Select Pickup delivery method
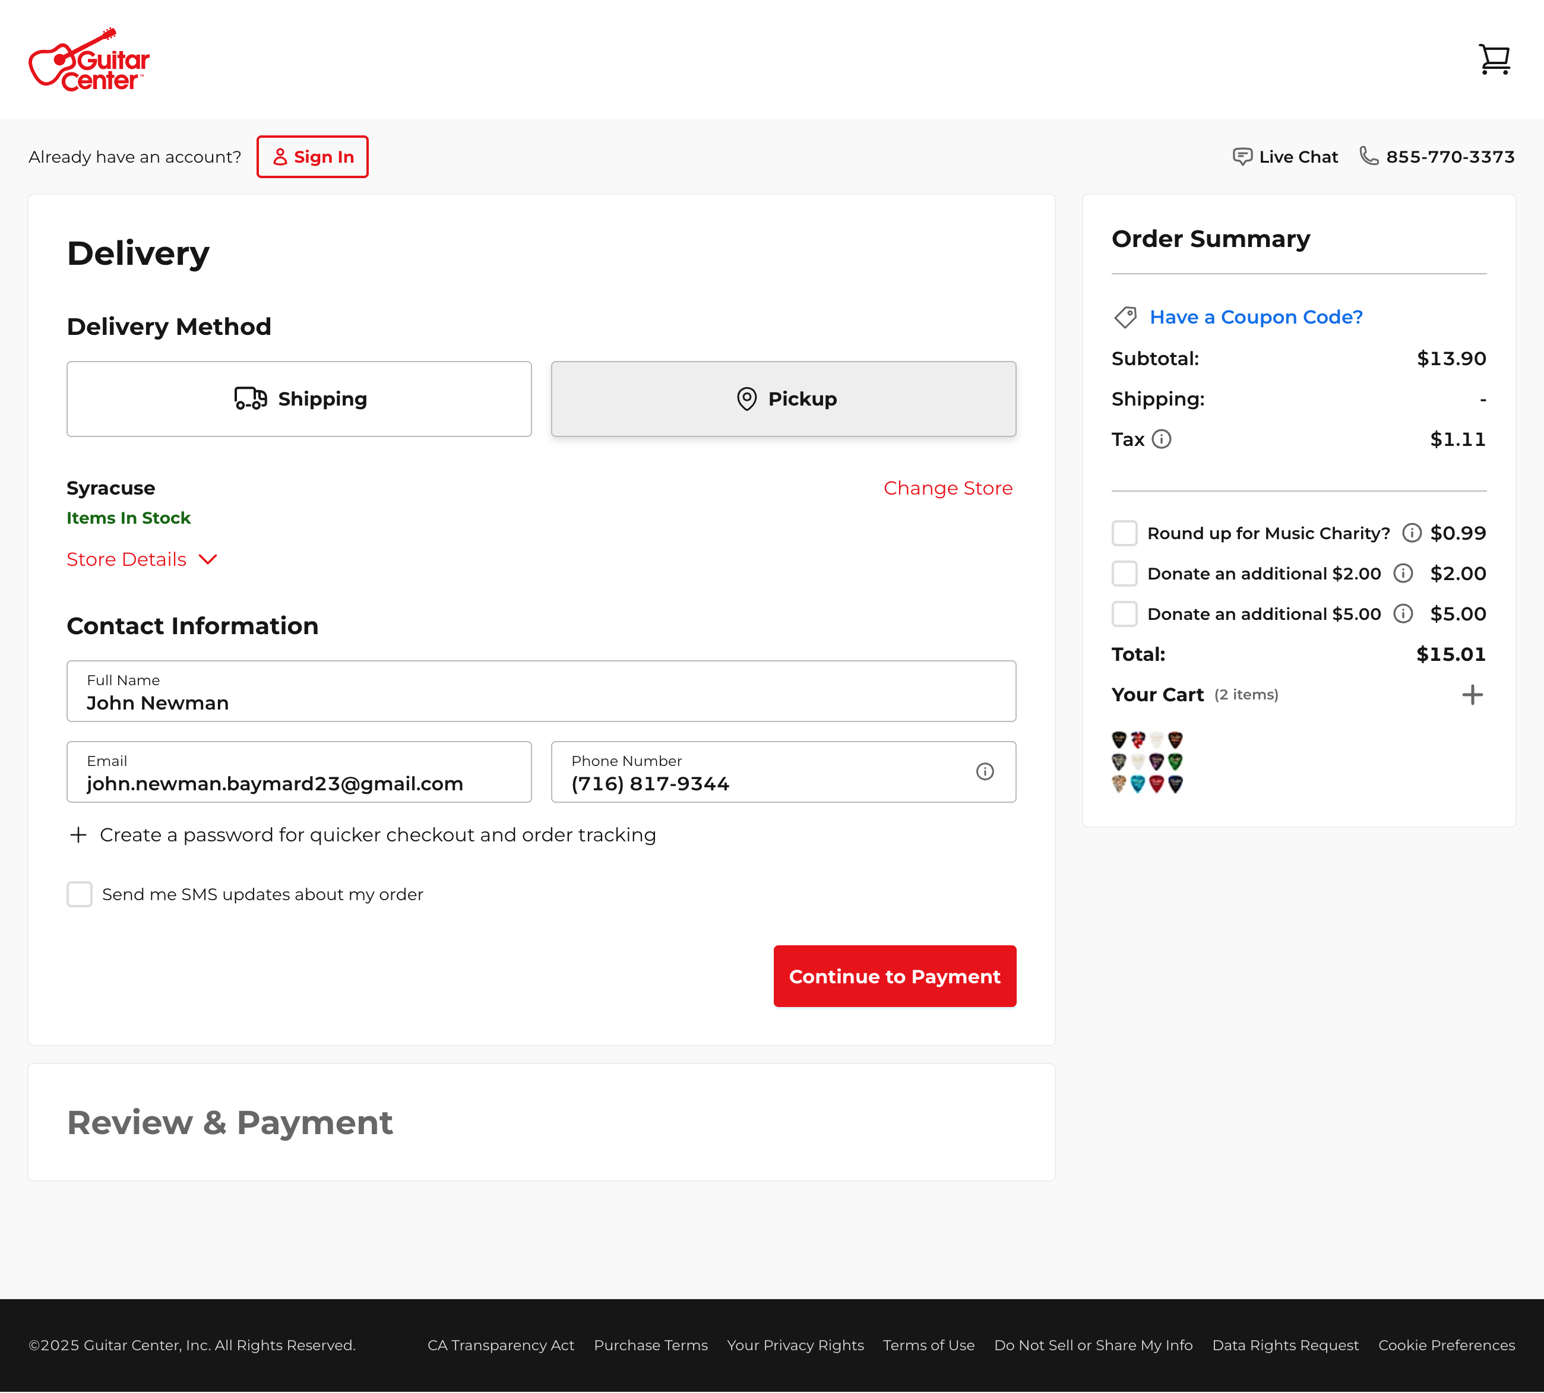The image size is (1544, 1393). click(x=783, y=398)
